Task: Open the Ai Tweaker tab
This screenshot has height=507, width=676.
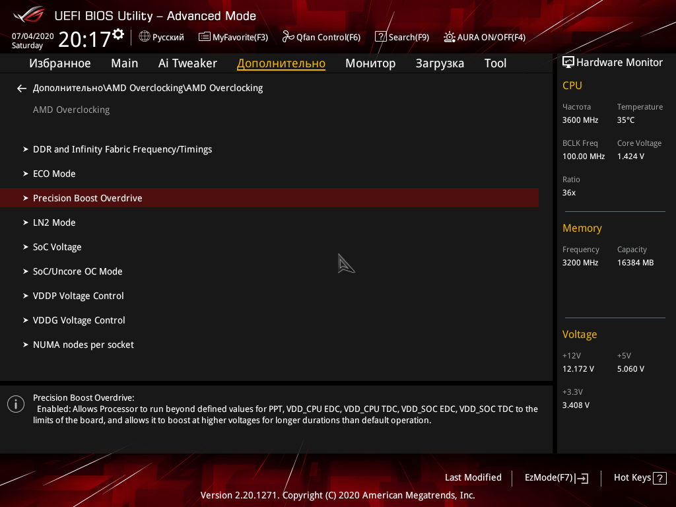Action: [x=187, y=63]
